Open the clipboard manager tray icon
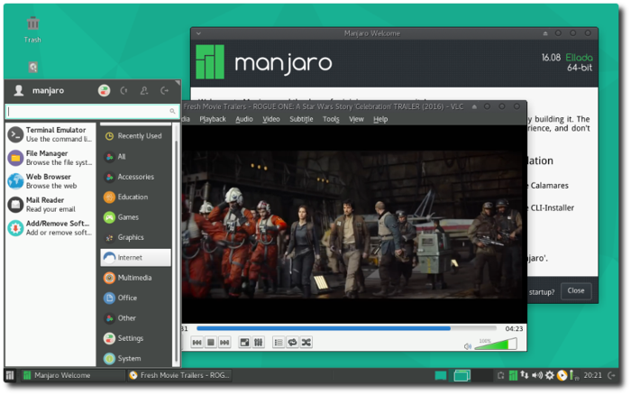This screenshot has height=395, width=631. 500,376
